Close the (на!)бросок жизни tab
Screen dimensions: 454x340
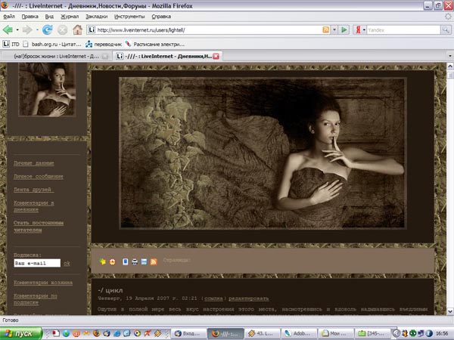(105, 56)
